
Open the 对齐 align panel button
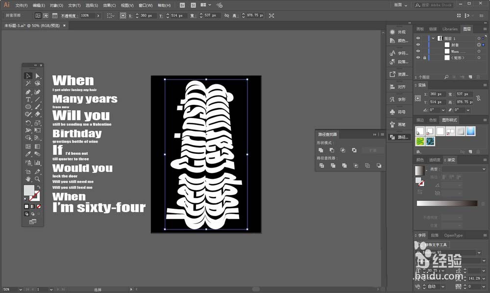click(399, 87)
